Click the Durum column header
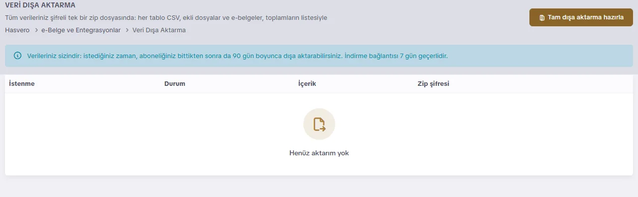Image resolution: width=638 pixels, height=197 pixels. (175, 83)
